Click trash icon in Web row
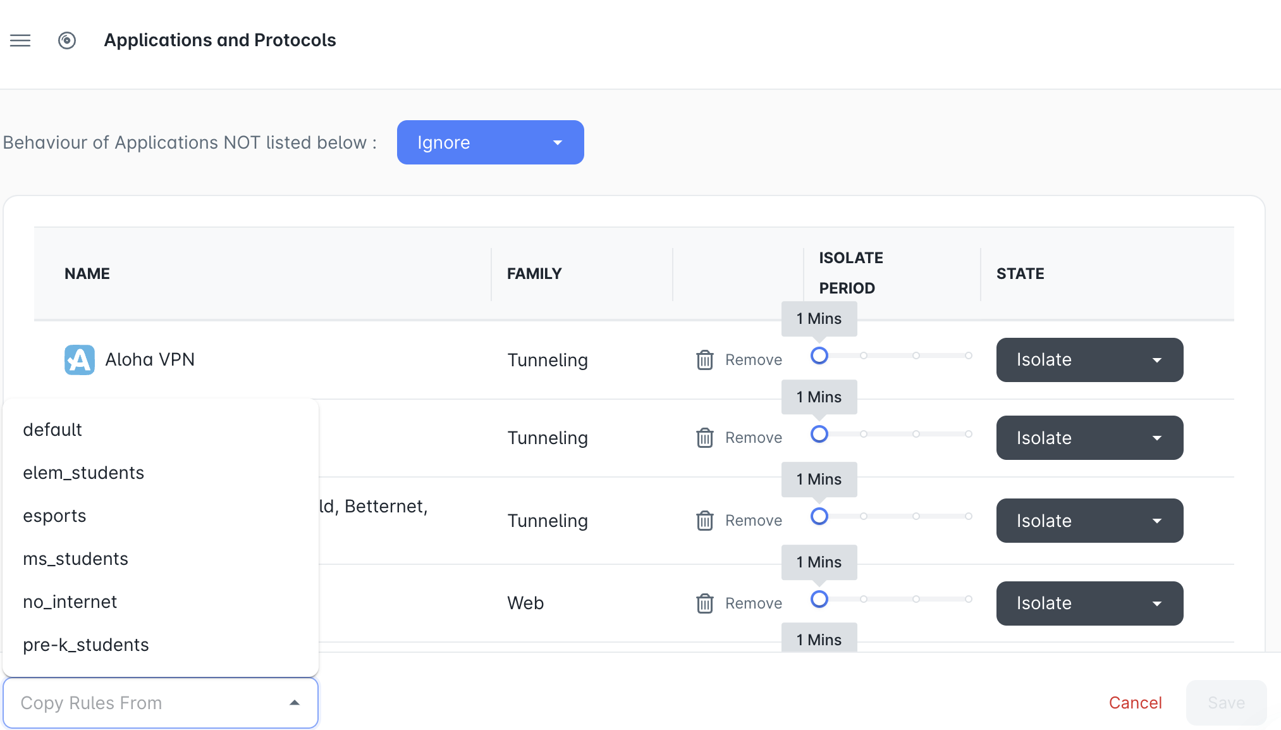Screen dimensions: 1281x730 coord(705,603)
